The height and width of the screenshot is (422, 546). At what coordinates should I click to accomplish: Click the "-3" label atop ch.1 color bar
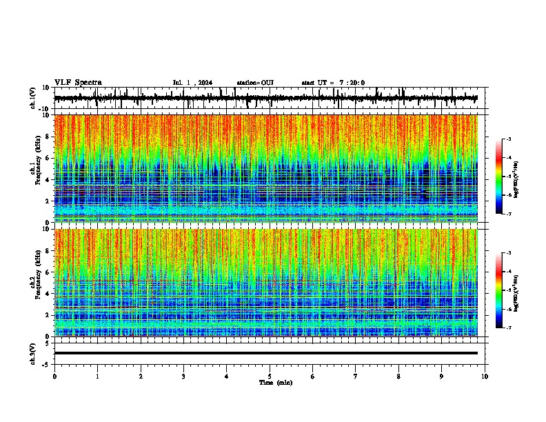pyautogui.click(x=509, y=139)
